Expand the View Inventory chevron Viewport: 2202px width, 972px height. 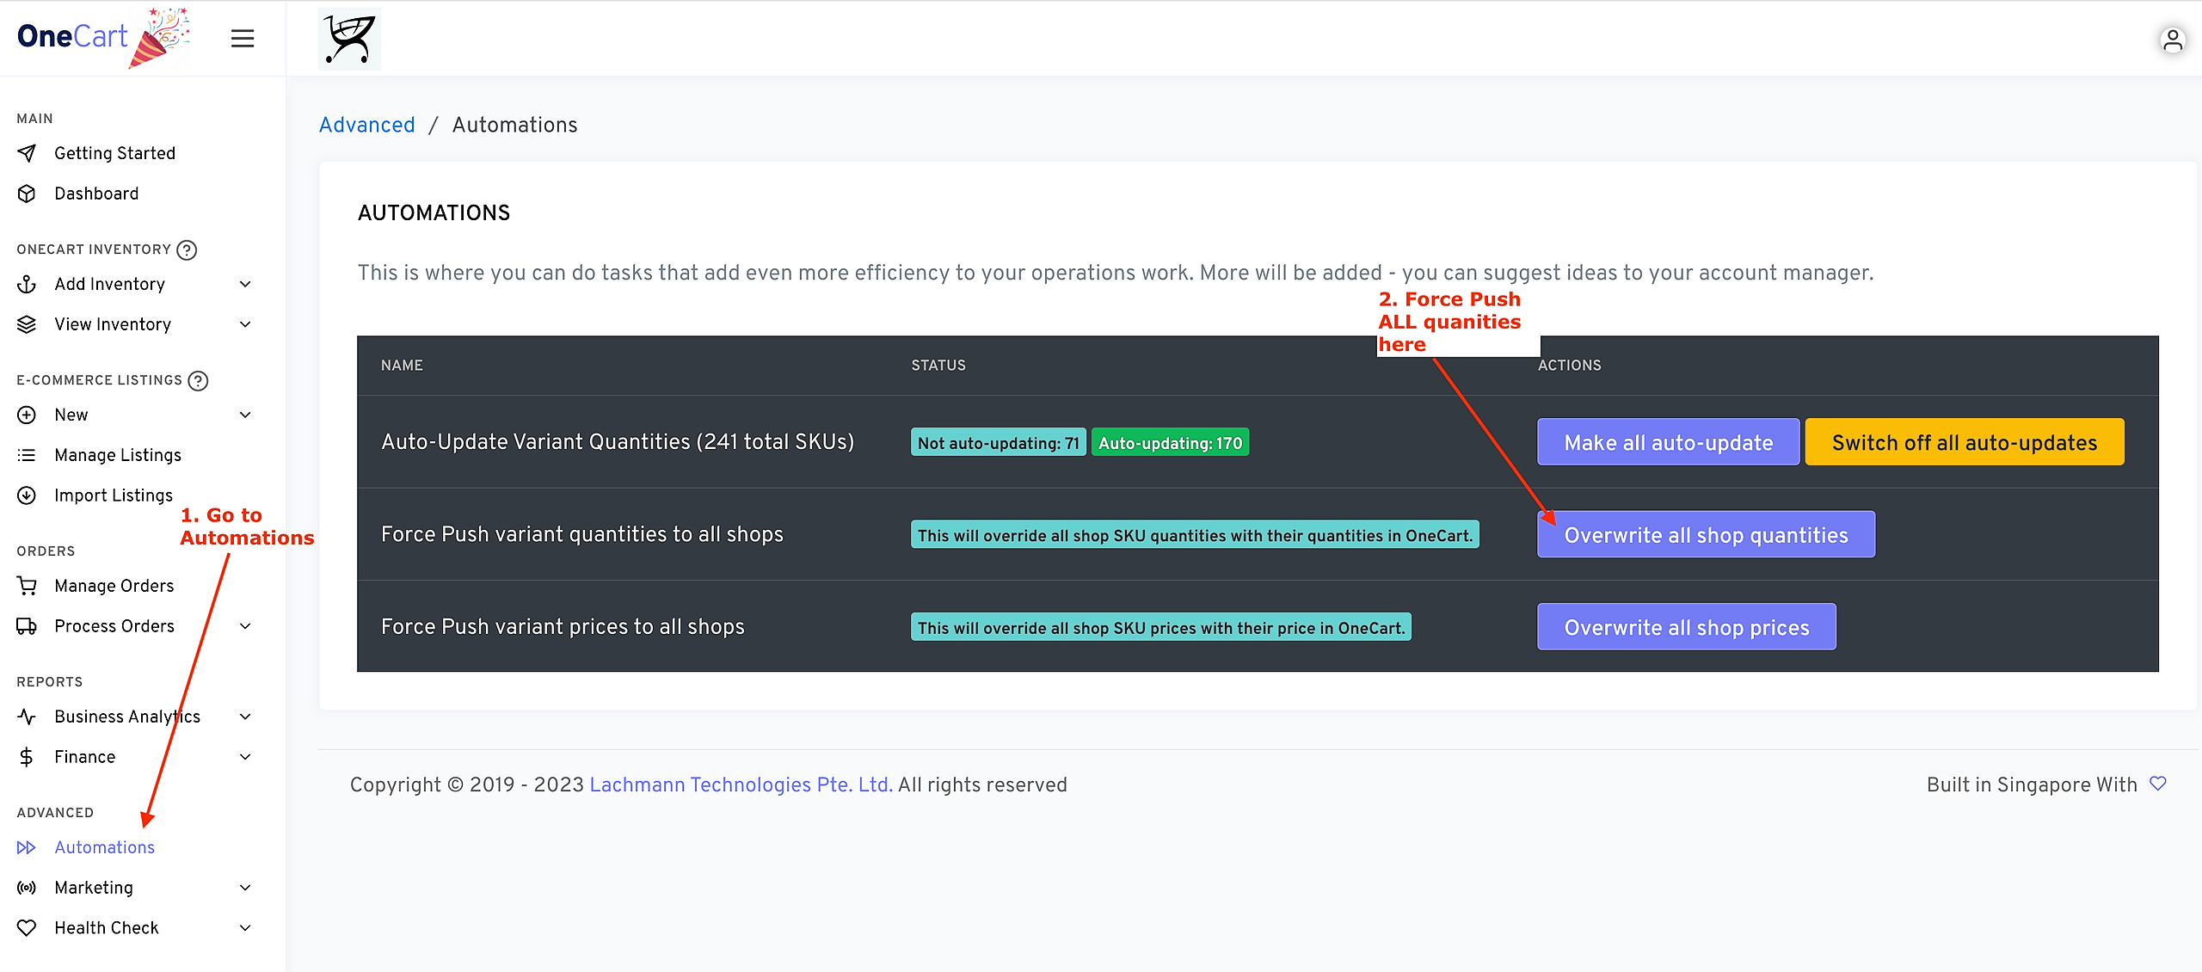coord(245,324)
